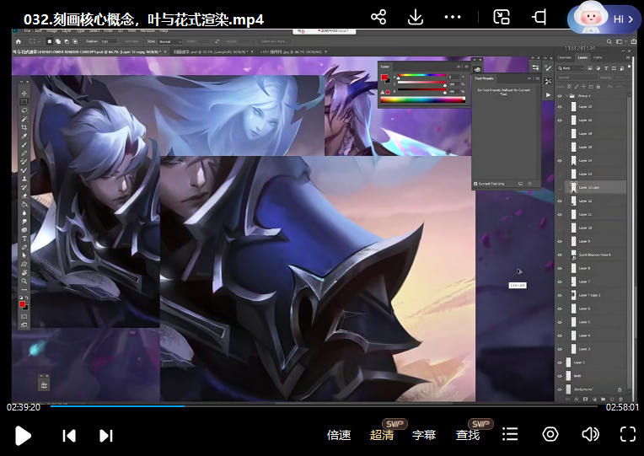Mute the player volume
Image resolution: width=644 pixels, height=456 pixels.
(590, 434)
